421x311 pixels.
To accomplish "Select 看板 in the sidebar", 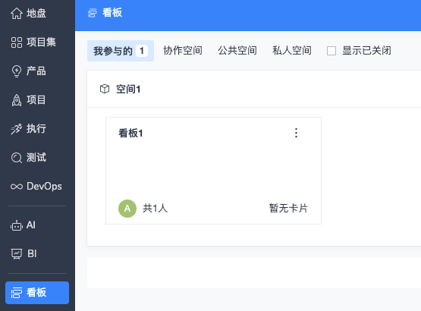I will click(x=37, y=293).
